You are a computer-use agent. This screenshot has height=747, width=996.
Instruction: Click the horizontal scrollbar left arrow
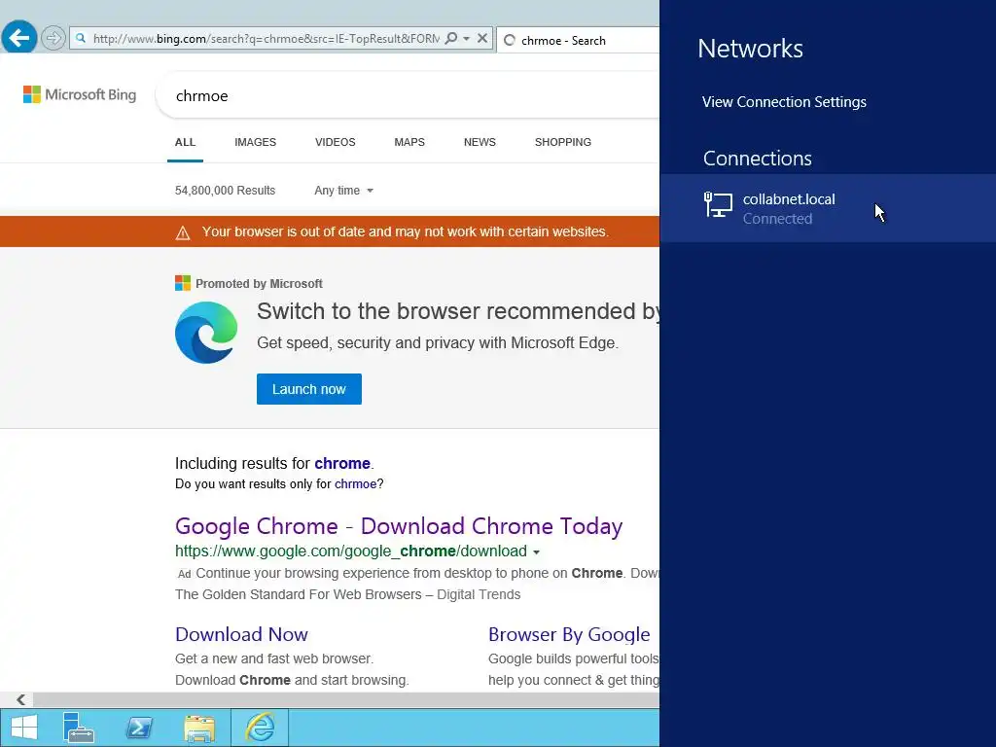[20, 699]
